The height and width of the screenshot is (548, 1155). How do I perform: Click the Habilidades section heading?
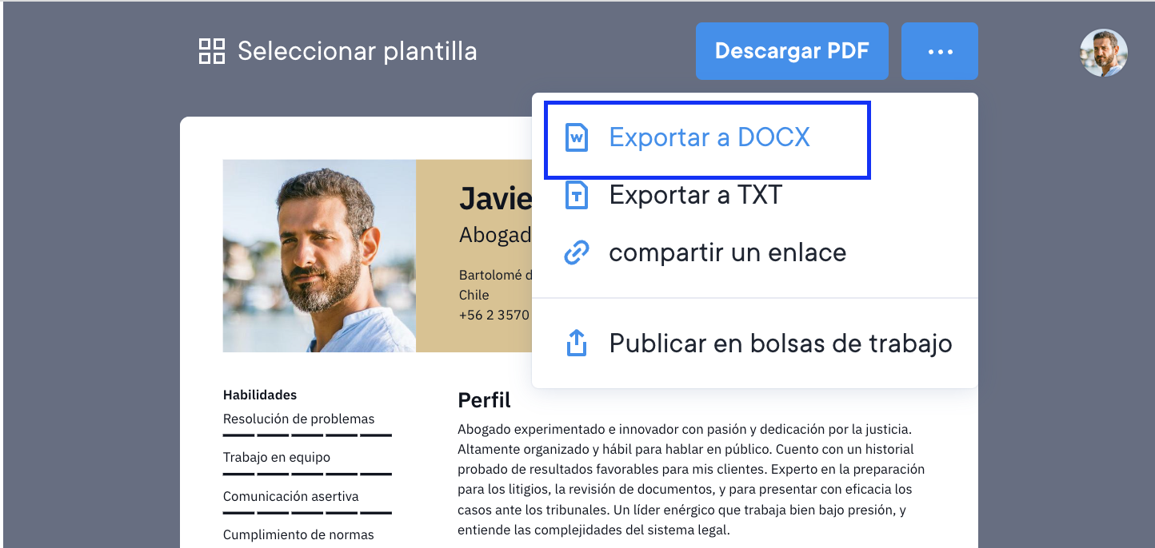260,395
